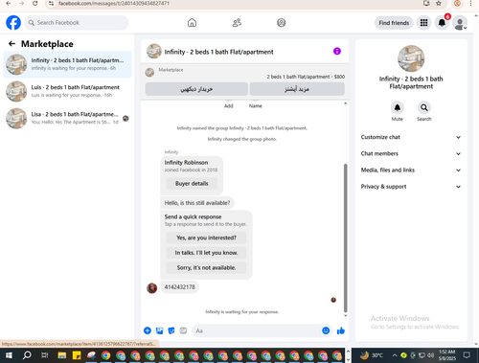The width and height of the screenshot is (479, 363).
Task: Search in conversation magnifier icon
Action: [x=424, y=107]
